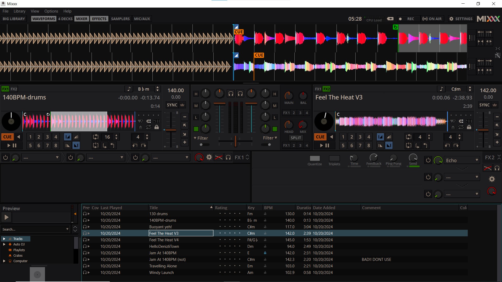Toggle FX2 headphone routing icon
Screen dimensions: 502x282
click(x=497, y=168)
